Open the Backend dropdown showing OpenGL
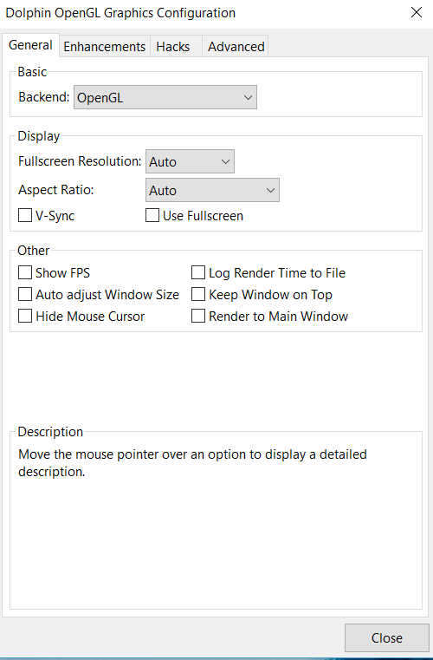 pyautogui.click(x=165, y=98)
